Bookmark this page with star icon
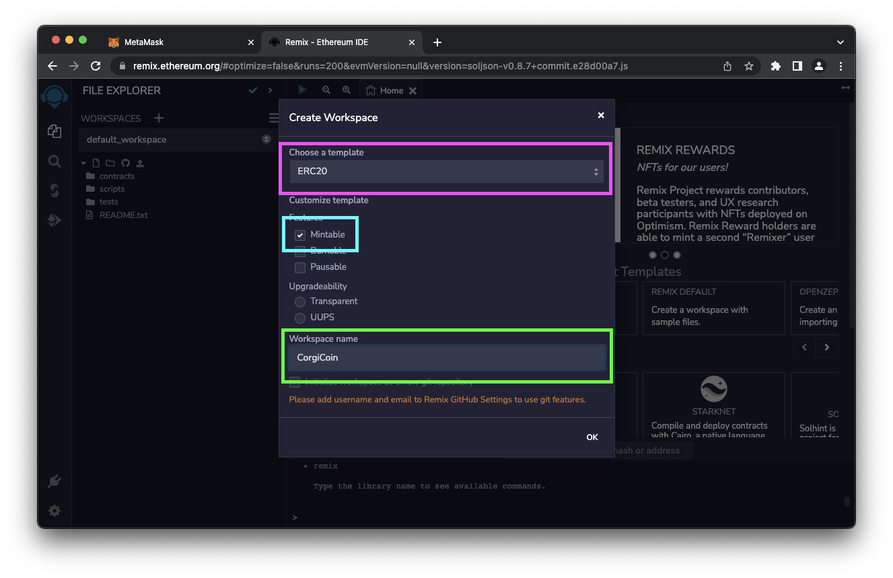The width and height of the screenshot is (893, 578). [748, 66]
